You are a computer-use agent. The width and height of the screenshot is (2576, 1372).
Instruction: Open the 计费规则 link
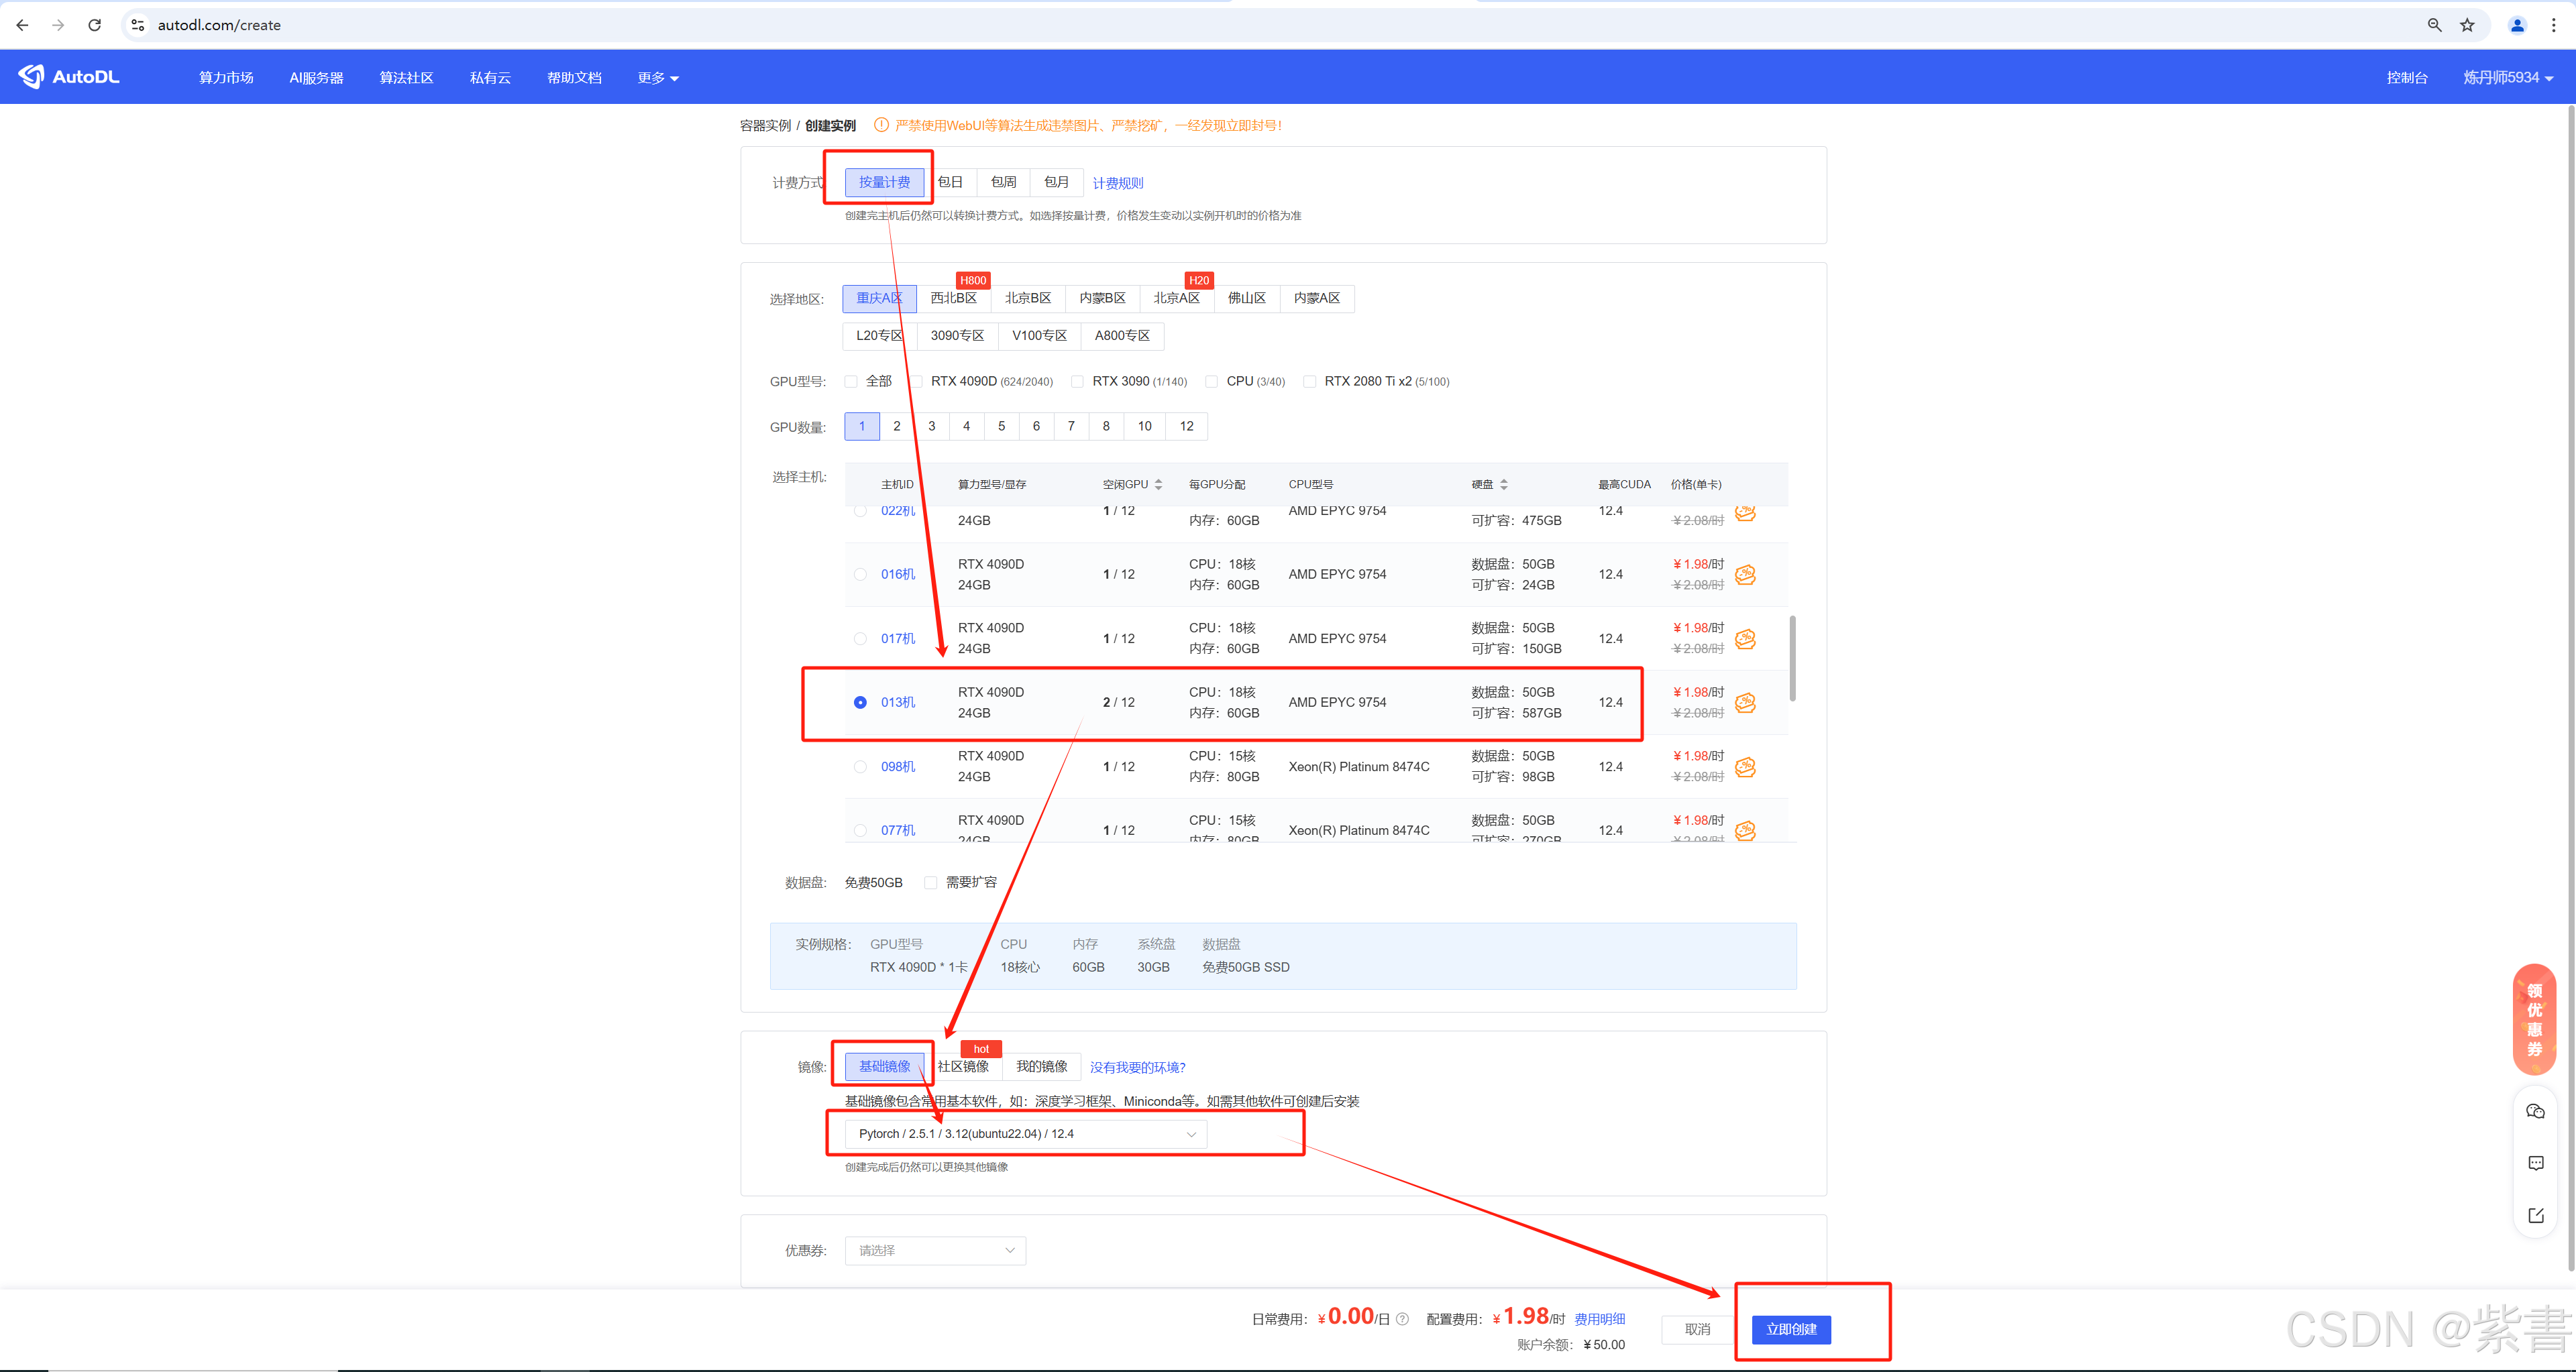tap(1117, 183)
